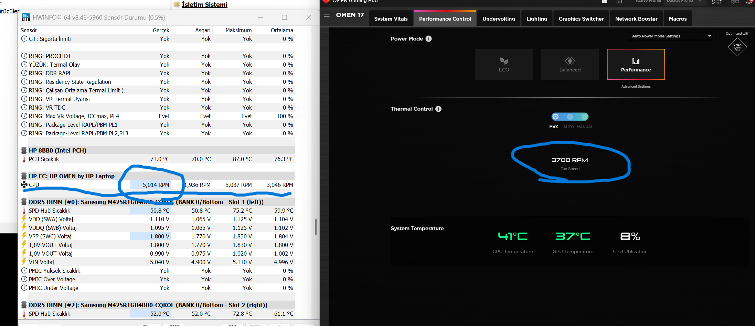Click clock icon of RING: VR TDC
Viewport: 755px width, 326px height.
[24, 107]
